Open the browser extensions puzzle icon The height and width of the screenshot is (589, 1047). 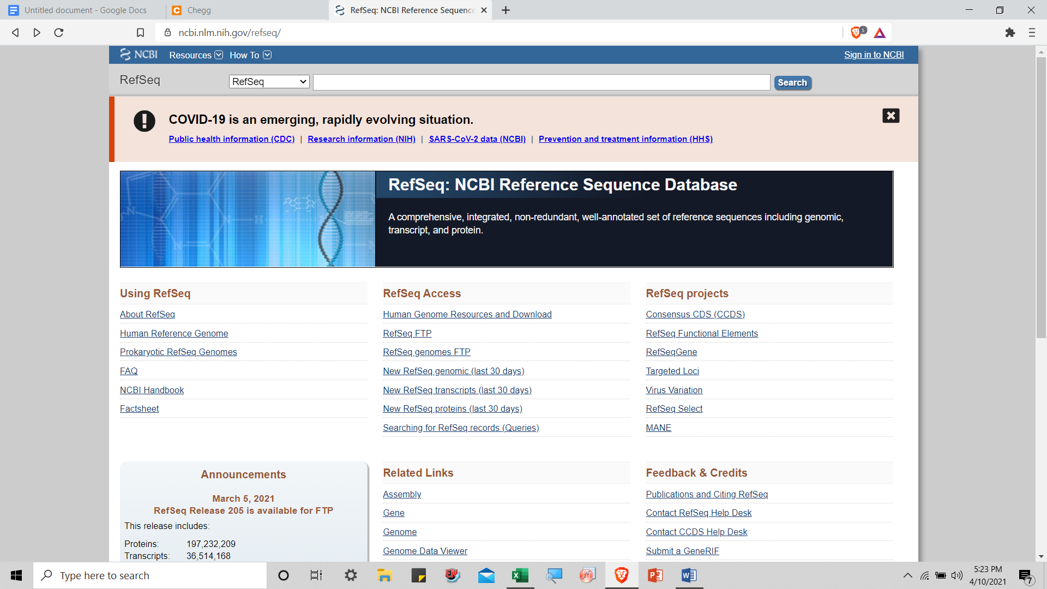click(1010, 33)
